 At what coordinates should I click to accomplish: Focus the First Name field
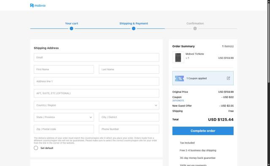click(x=64, y=69)
